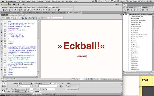Insert unordered list with ul icon
Viewport: 154px width, 96px height.
pos(34,10)
